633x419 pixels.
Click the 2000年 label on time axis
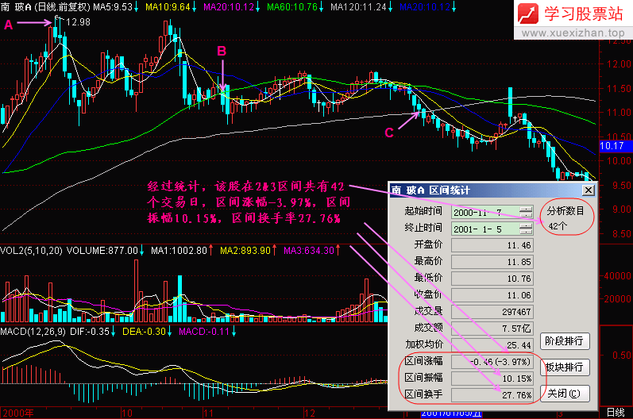[18, 413]
